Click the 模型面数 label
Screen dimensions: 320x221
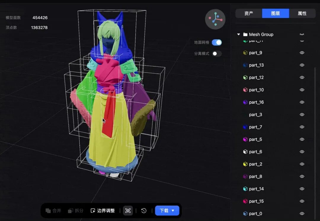coord(13,18)
